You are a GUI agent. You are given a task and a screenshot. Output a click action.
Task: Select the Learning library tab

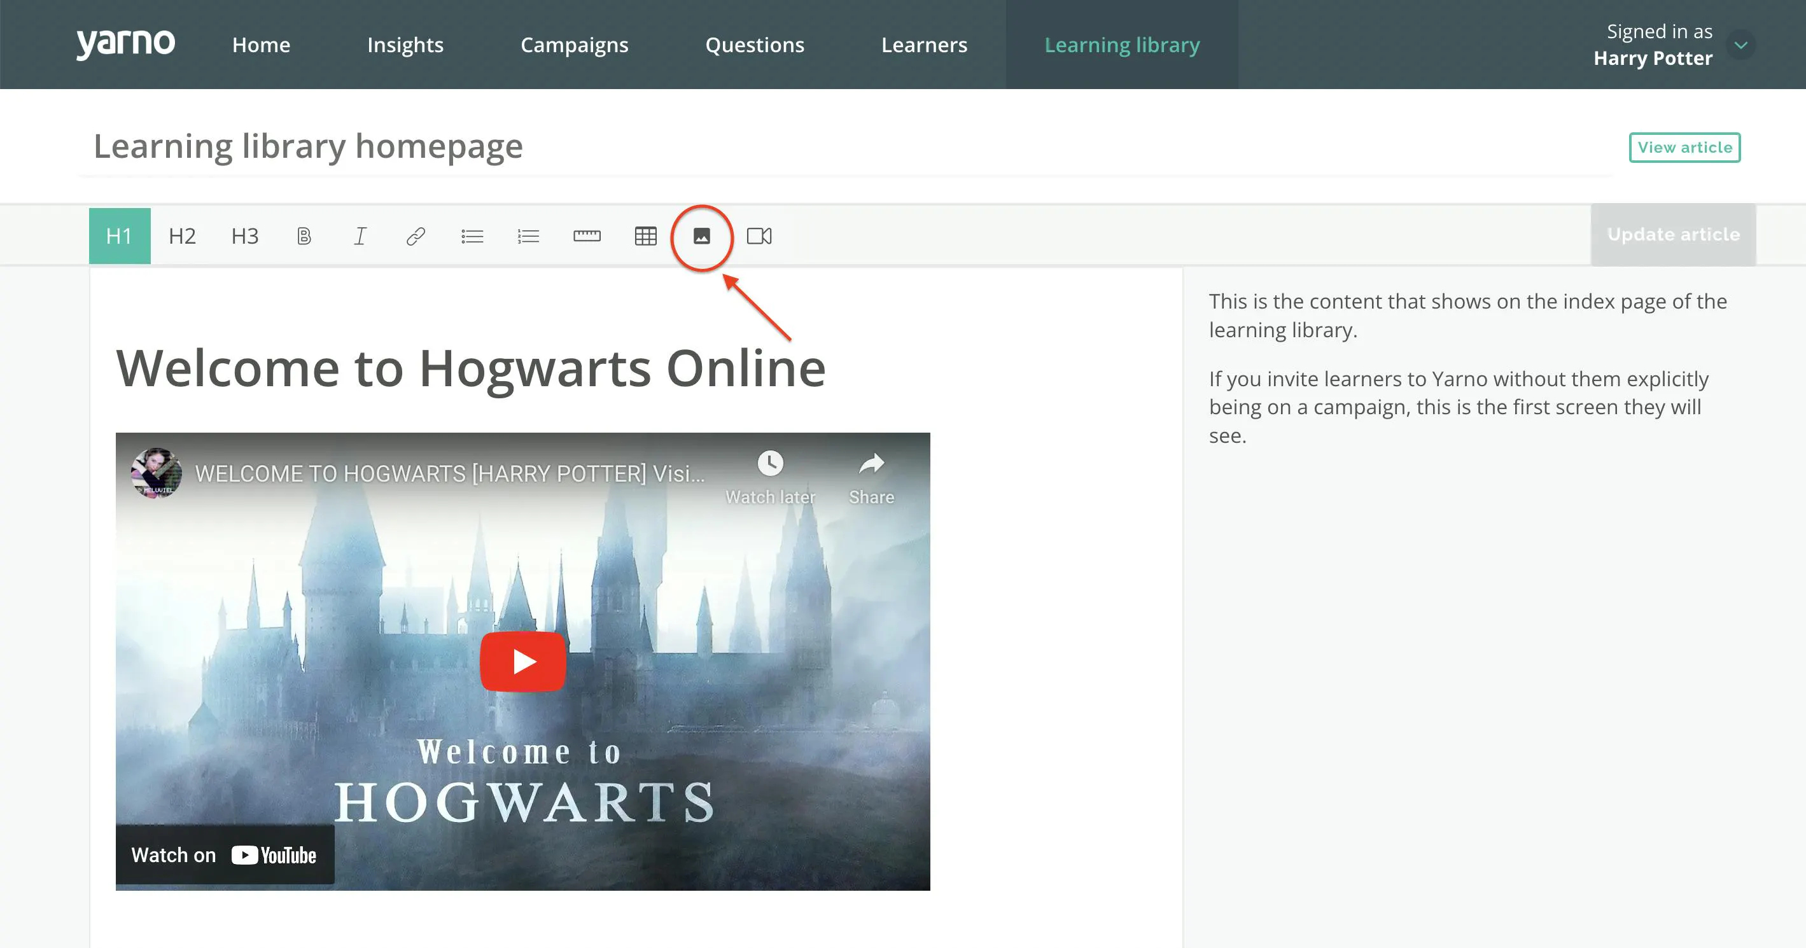[x=1122, y=45]
